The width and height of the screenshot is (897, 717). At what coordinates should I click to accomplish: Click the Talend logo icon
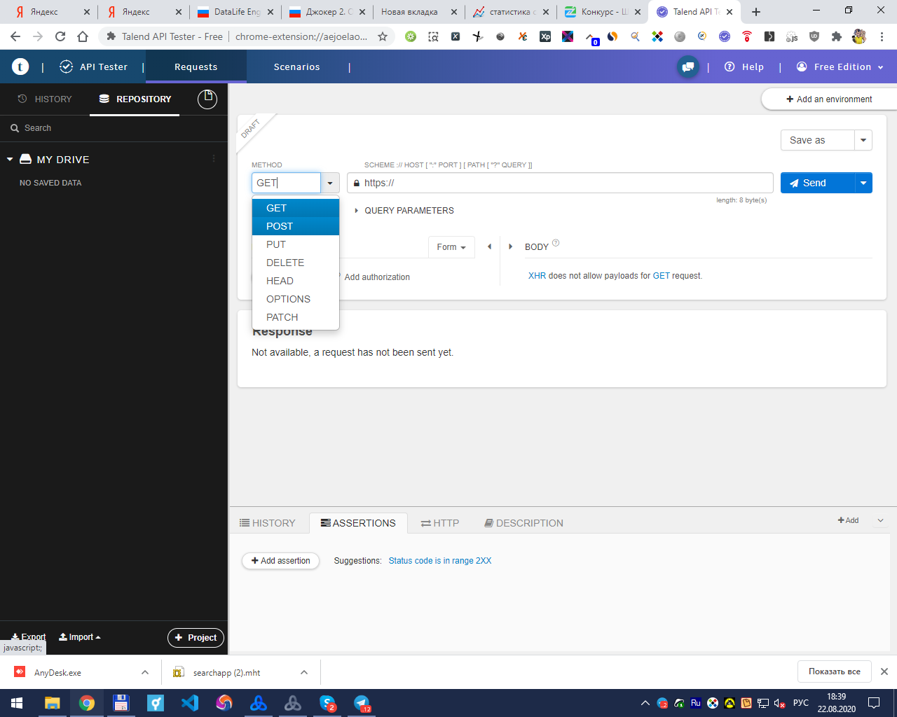click(x=20, y=67)
